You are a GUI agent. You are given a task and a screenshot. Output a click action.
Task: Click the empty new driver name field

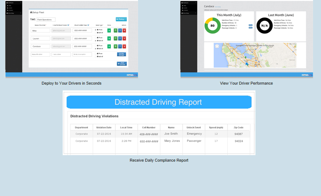tap(41, 54)
